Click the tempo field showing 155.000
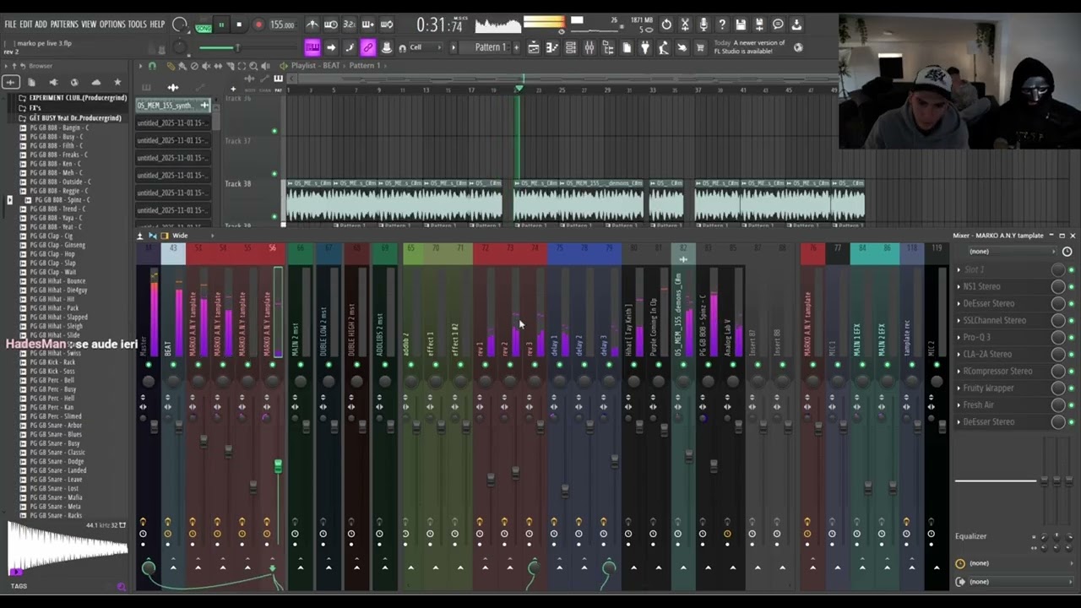 tap(282, 24)
